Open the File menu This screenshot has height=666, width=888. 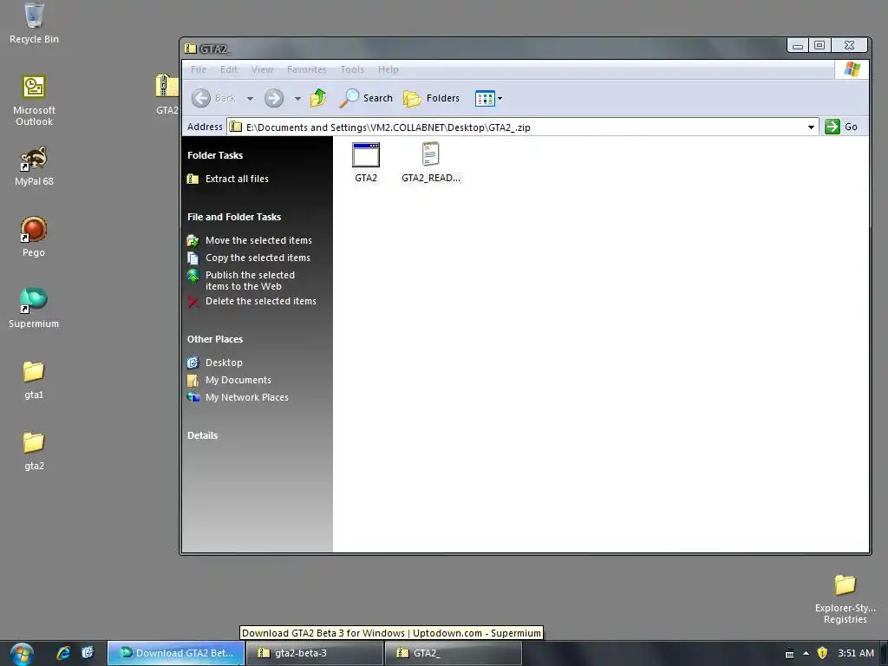pos(199,69)
